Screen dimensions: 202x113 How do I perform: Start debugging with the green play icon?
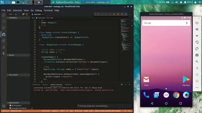tap(16, 14)
